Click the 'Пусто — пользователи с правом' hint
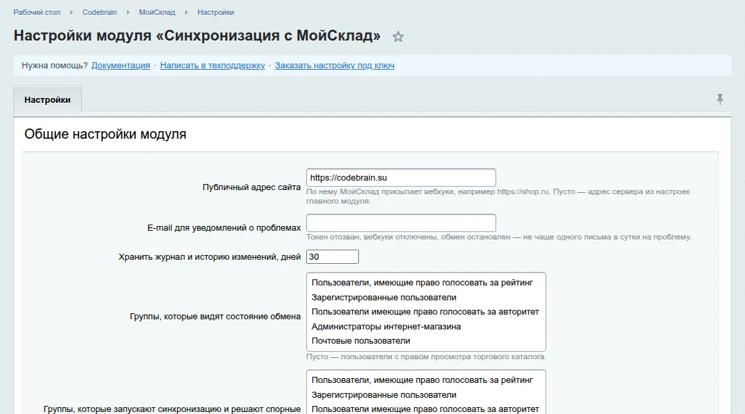The width and height of the screenshot is (745, 414). [x=426, y=357]
